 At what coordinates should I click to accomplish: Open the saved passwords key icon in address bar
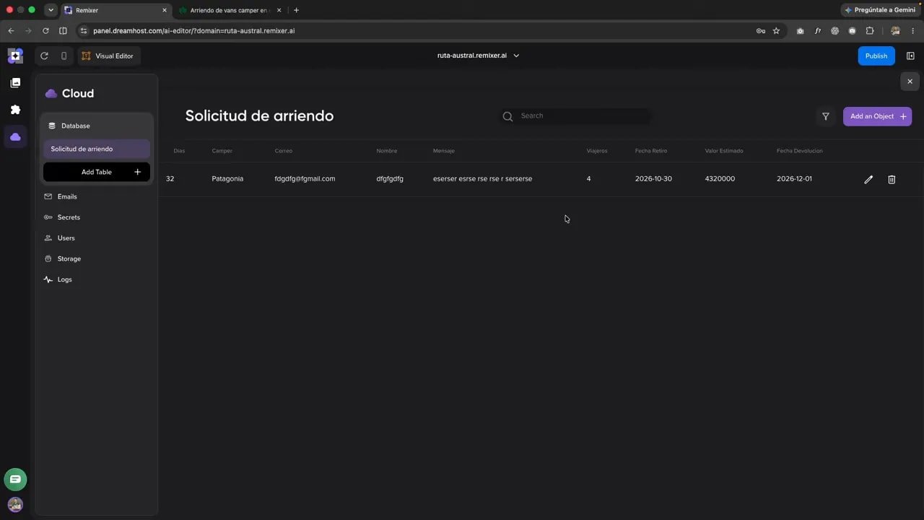click(x=760, y=31)
